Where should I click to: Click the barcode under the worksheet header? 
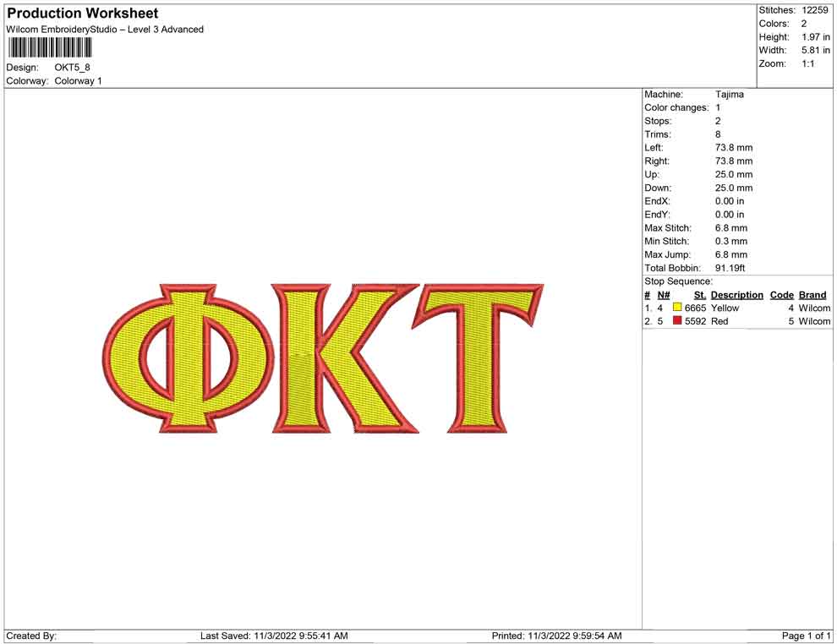coord(50,48)
